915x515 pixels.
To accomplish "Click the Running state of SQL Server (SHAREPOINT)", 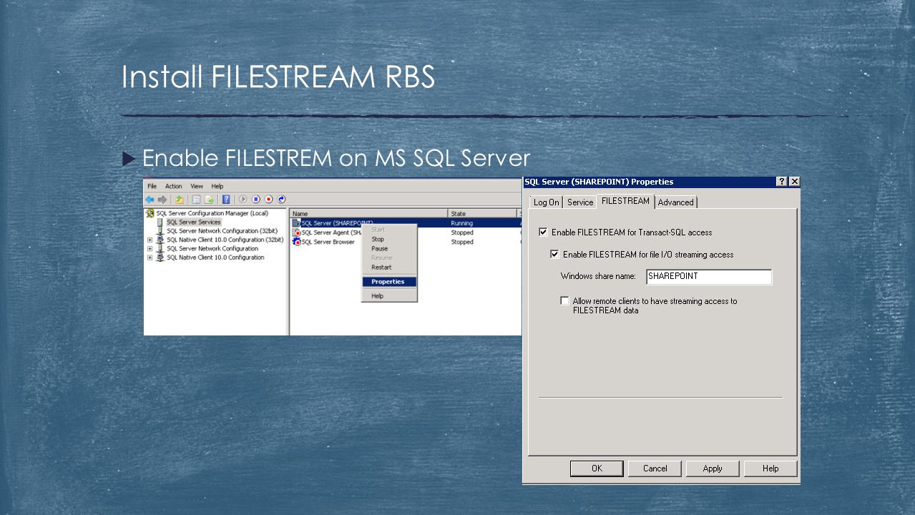I will [x=461, y=223].
